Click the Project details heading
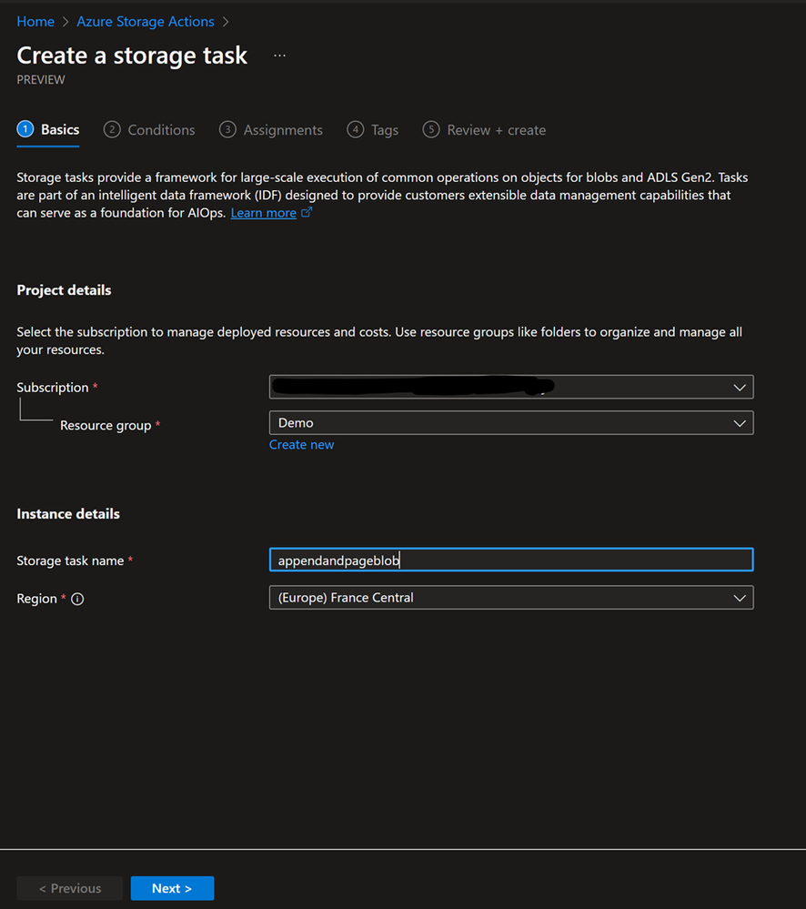The width and height of the screenshot is (806, 909). (64, 290)
